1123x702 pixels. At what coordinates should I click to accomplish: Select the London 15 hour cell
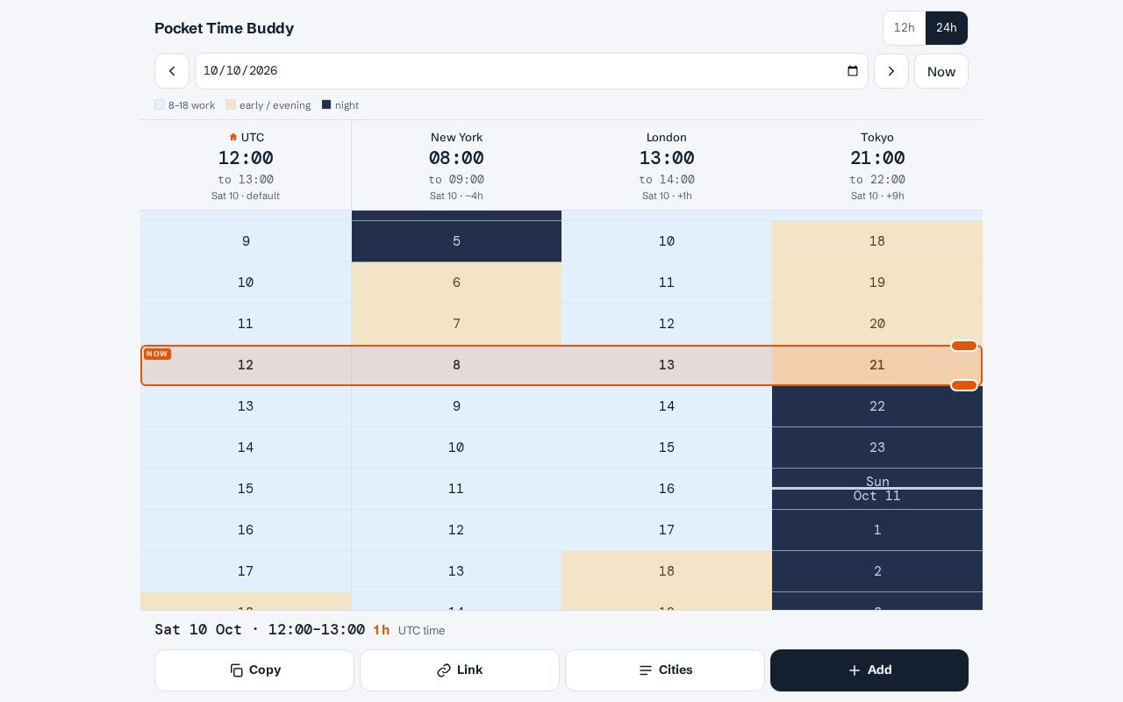(x=667, y=448)
